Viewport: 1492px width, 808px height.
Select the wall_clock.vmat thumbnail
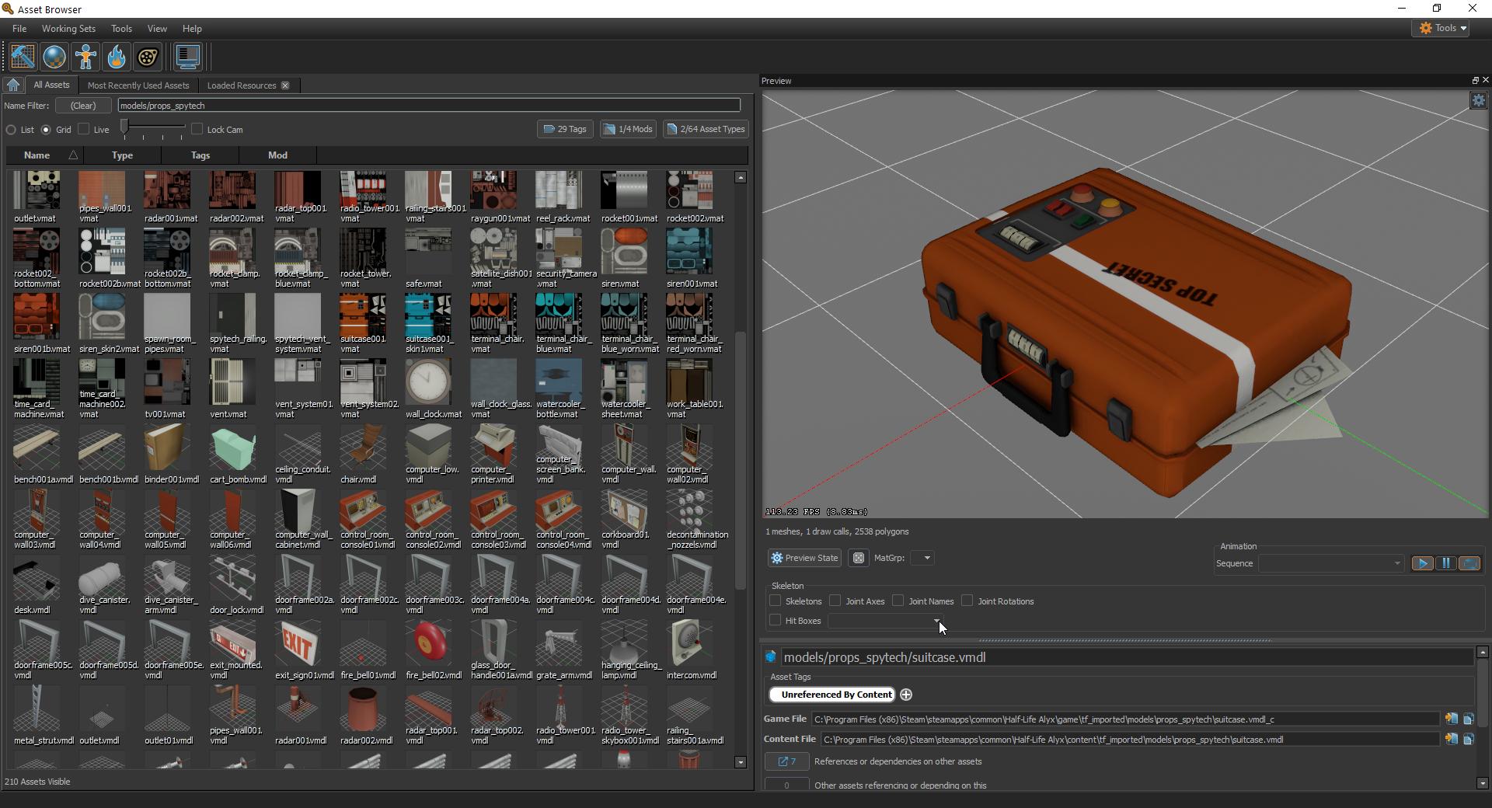point(428,382)
